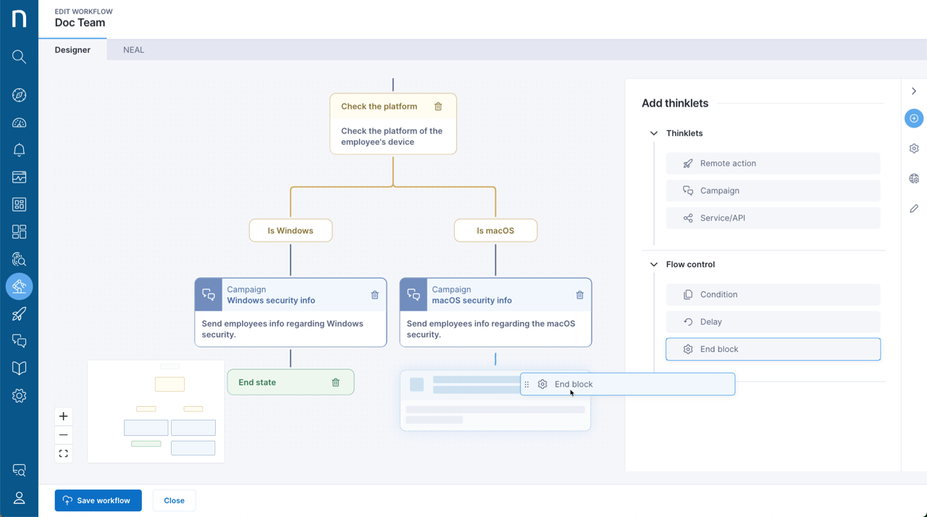Open the settings gear in the left sidebar

coord(20,395)
